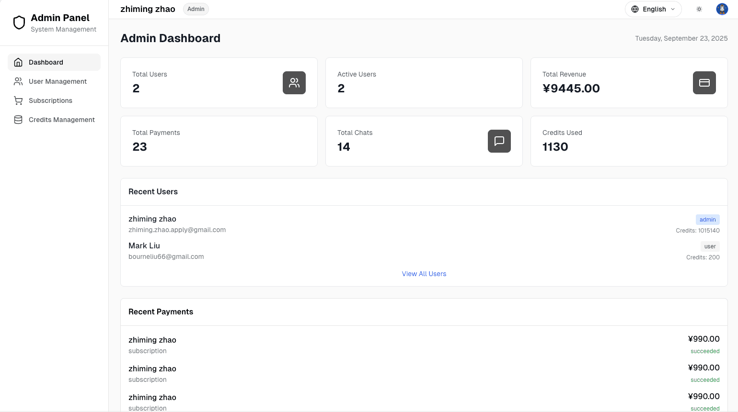Open the English language dropdown
Image resolution: width=738 pixels, height=412 pixels.
[x=653, y=9]
